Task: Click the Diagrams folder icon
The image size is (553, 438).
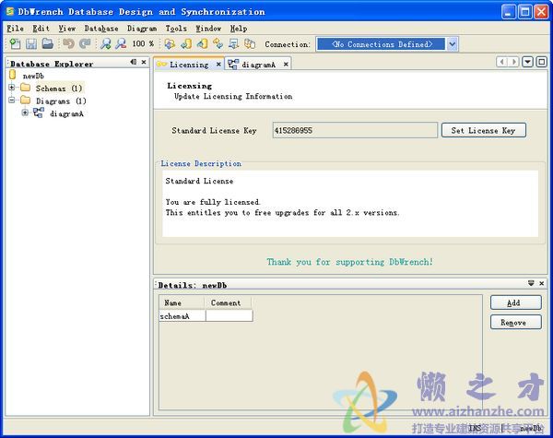Action: (26, 101)
